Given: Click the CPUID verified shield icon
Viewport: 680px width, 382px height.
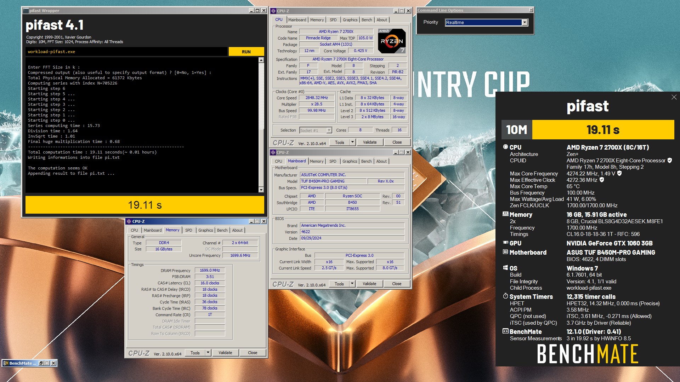Looking at the screenshot, I should coord(669,161).
